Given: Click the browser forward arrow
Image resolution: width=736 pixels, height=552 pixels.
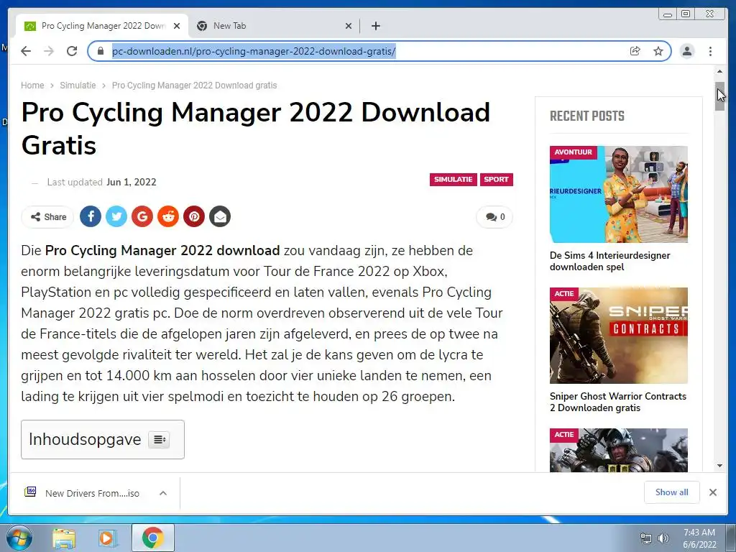Looking at the screenshot, I should 49,51.
